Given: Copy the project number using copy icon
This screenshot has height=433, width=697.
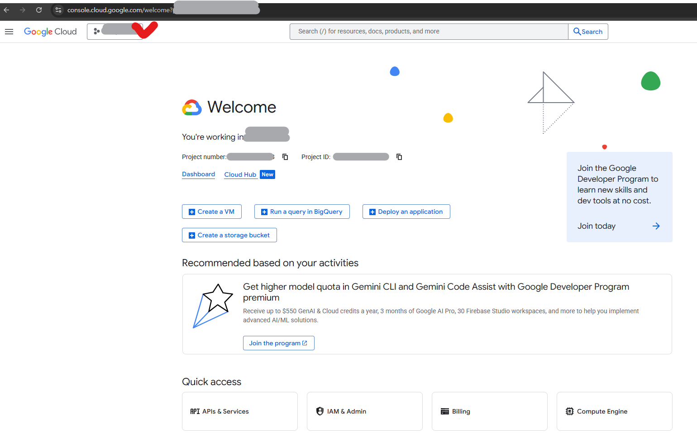Looking at the screenshot, I should tap(285, 156).
